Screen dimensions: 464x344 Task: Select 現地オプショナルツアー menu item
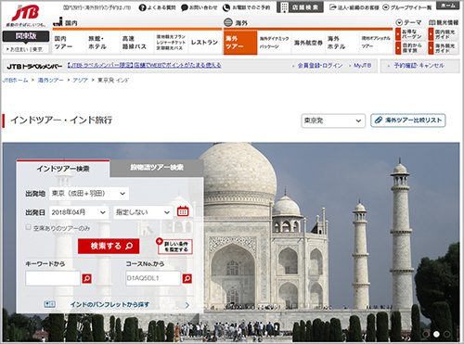pos(376,43)
